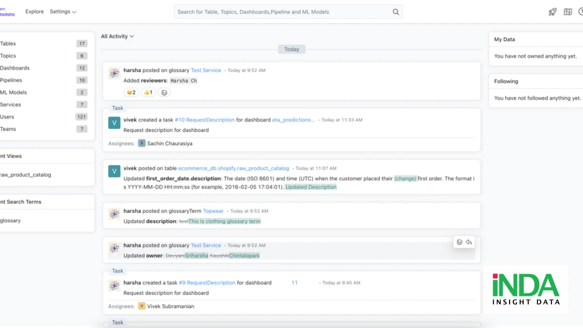This screenshot has height=328, width=583.
Task: Open raw_product_catalog under recent views
Action: pyautogui.click(x=25, y=175)
